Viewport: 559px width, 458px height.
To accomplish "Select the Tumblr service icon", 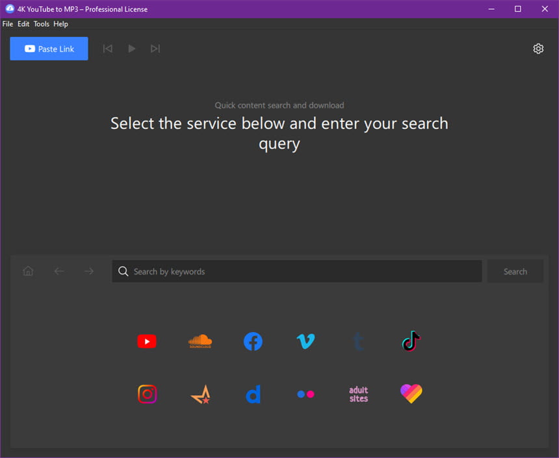I will click(x=358, y=341).
